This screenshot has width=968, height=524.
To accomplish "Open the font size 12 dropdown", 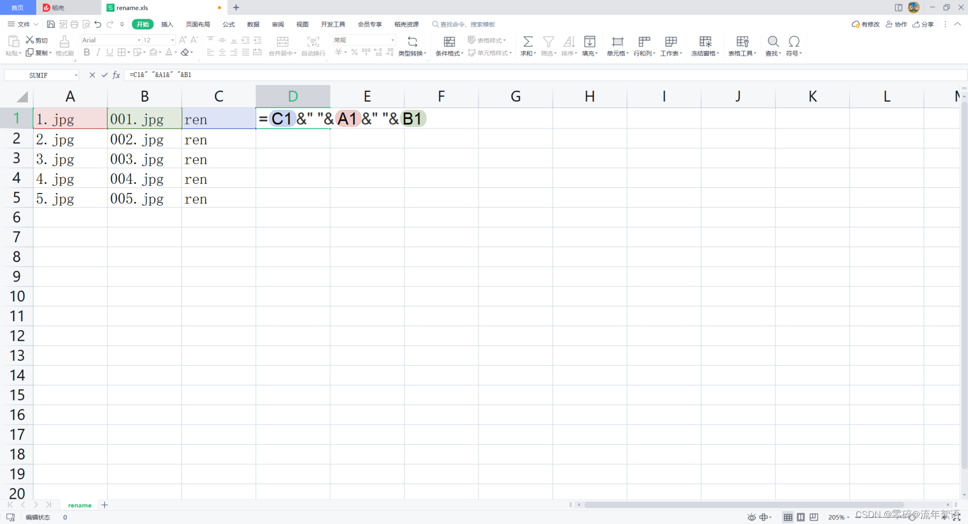I will tap(172, 40).
